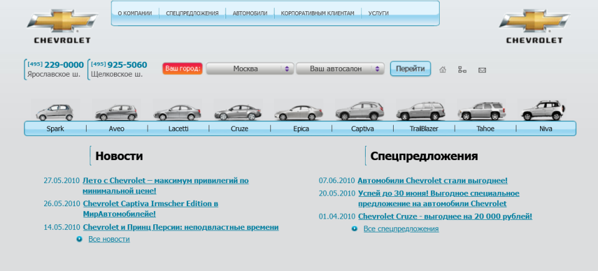Screen dimensions: 598x271
Task: Open Спецпредложения menu item
Action: 192,13
